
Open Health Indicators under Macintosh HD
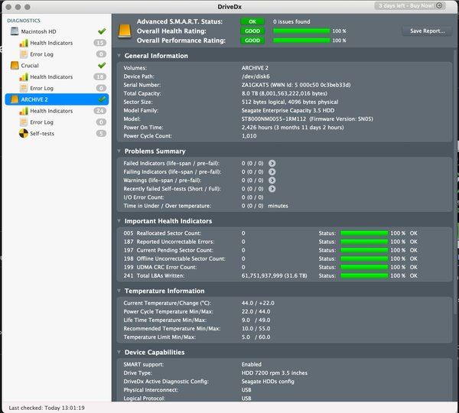click(50, 43)
